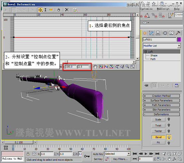The height and width of the screenshot is (163, 184).
Task: Click the Fit deformation button
Action: (158, 143)
